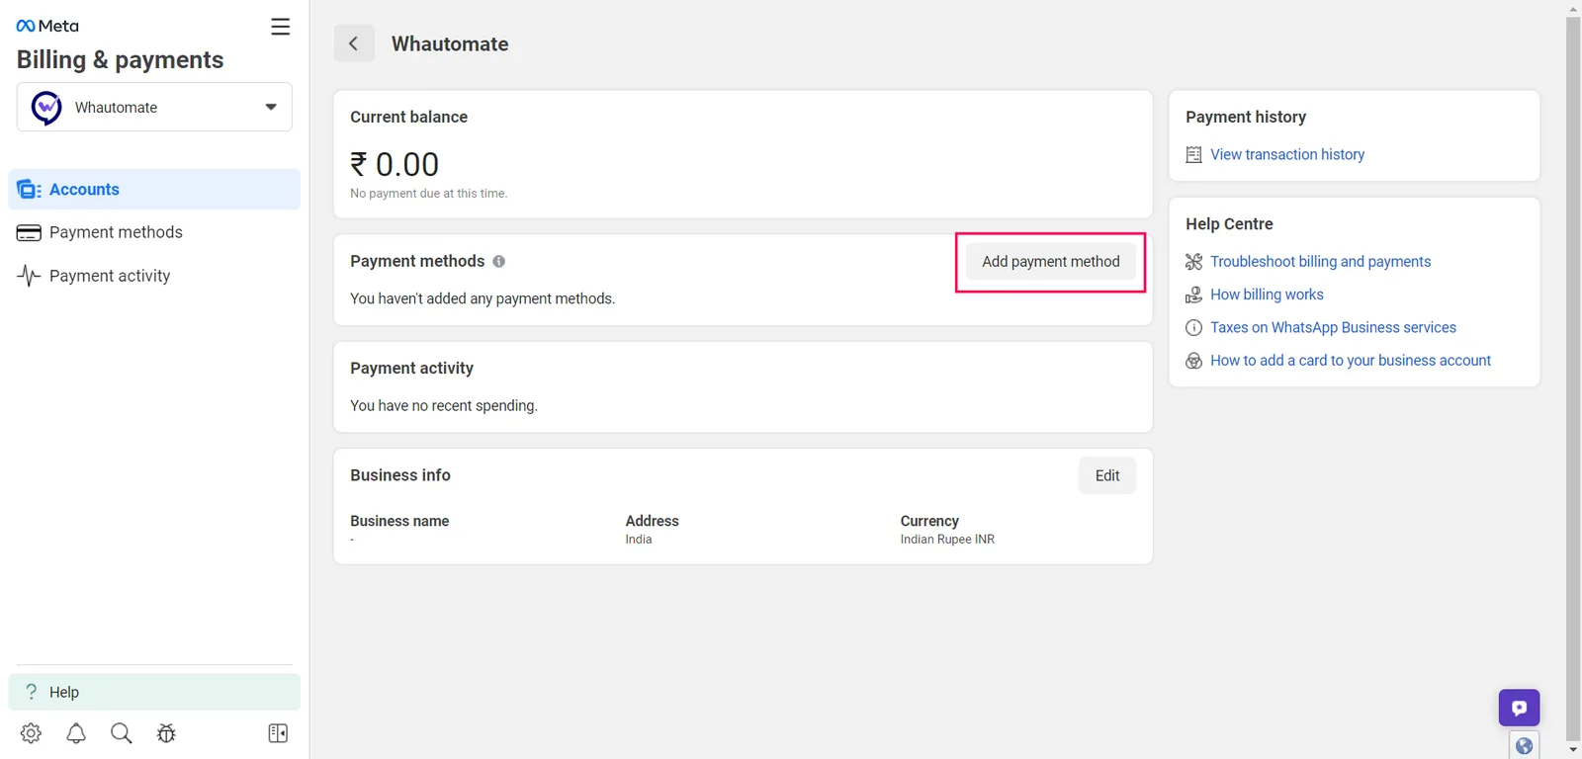Click the search magnifier icon

coord(122,733)
